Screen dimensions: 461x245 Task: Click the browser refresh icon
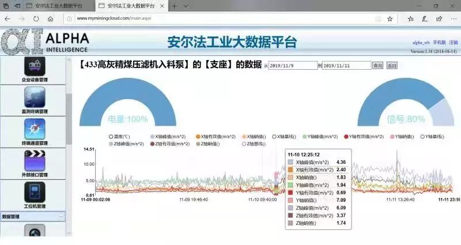(36, 18)
